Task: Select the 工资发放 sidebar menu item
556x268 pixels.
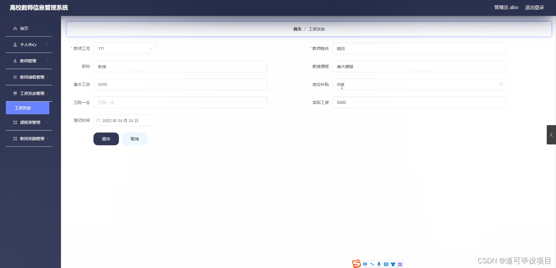Action: 27,108
